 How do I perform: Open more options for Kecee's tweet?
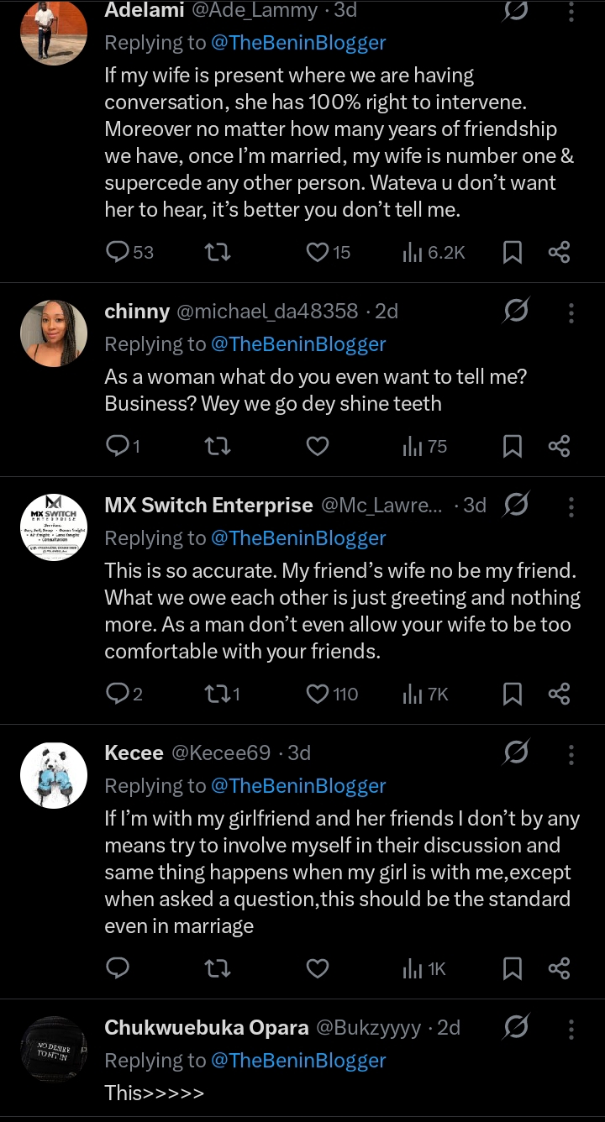571,754
